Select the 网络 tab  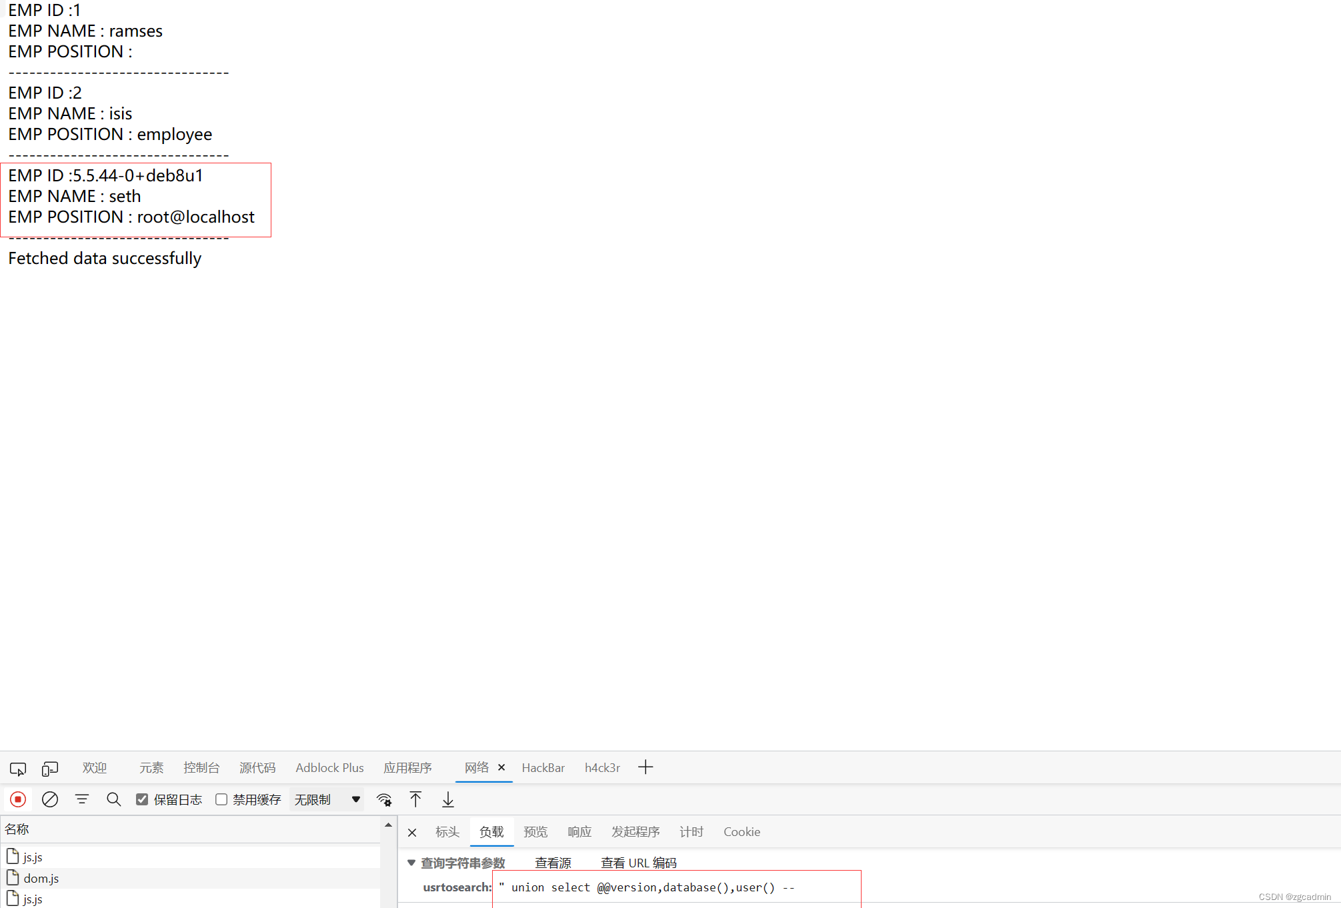477,767
